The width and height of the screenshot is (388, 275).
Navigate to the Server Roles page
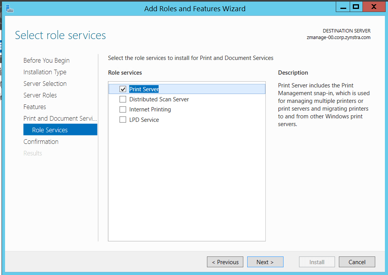point(40,95)
